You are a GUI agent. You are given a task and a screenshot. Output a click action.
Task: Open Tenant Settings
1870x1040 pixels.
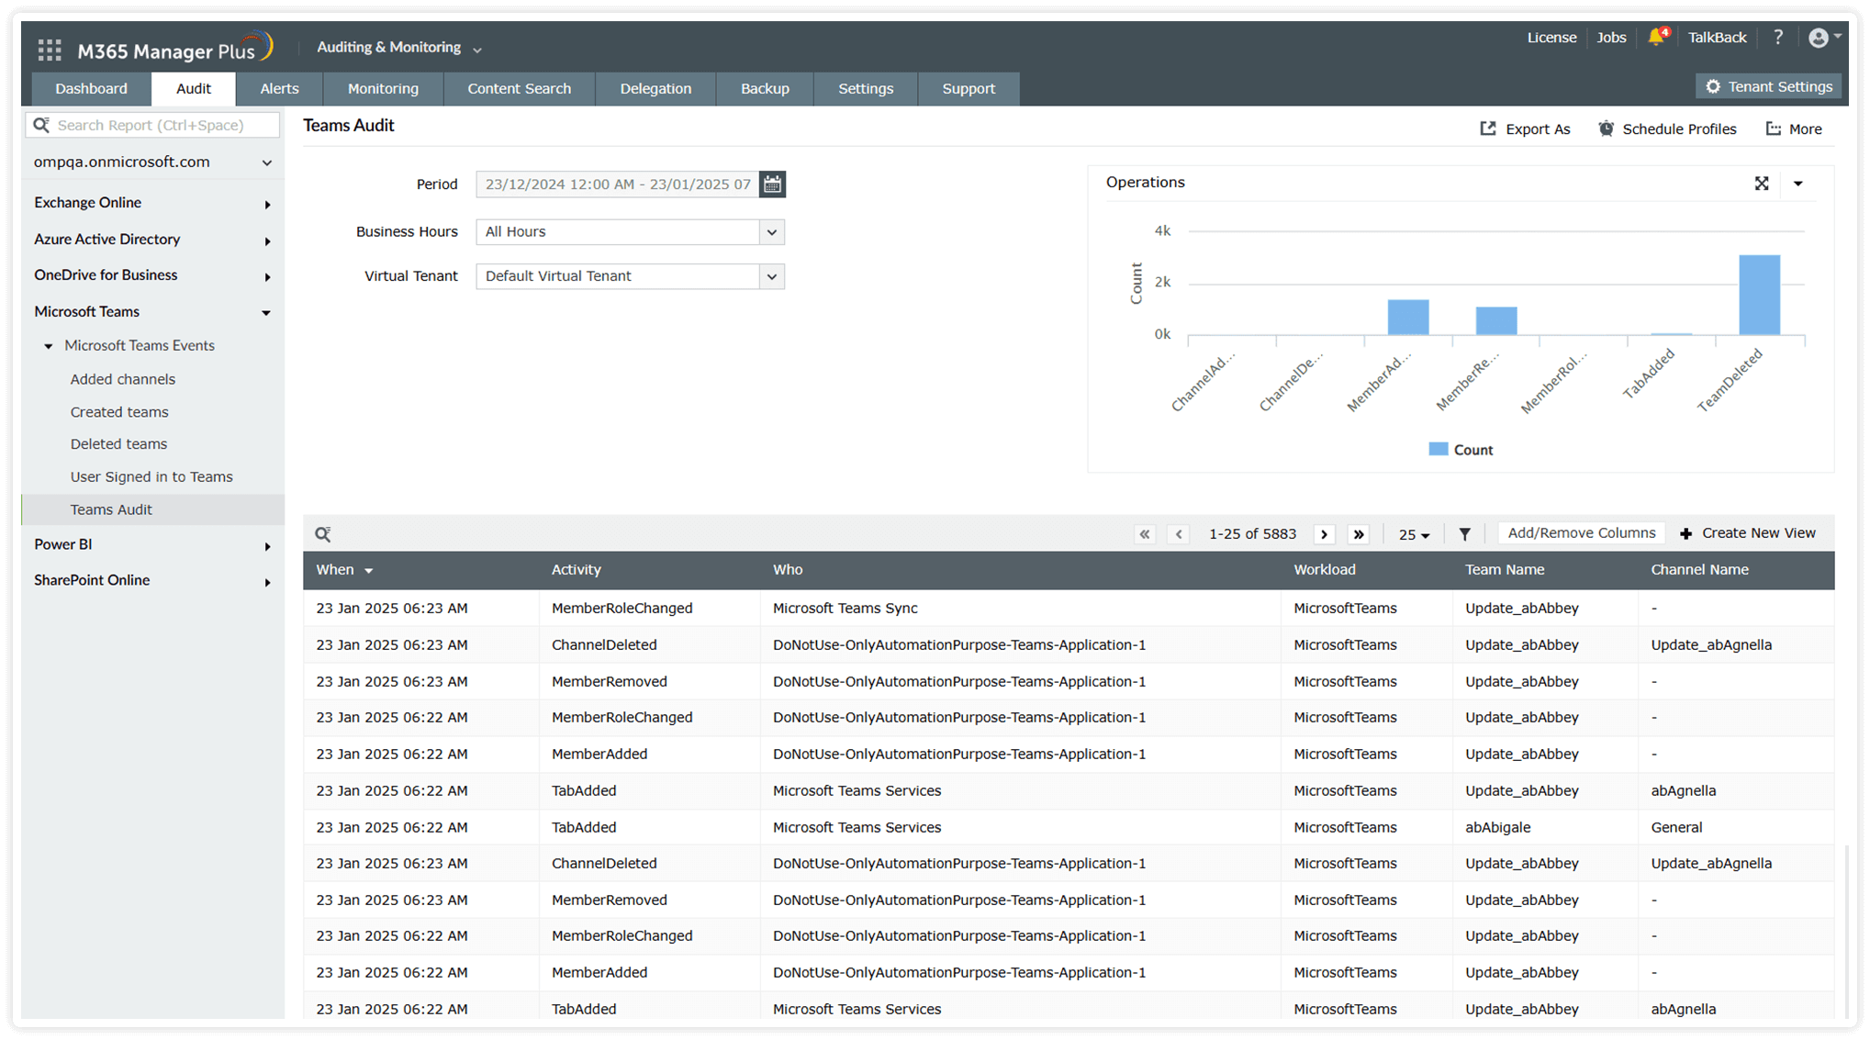1769,86
